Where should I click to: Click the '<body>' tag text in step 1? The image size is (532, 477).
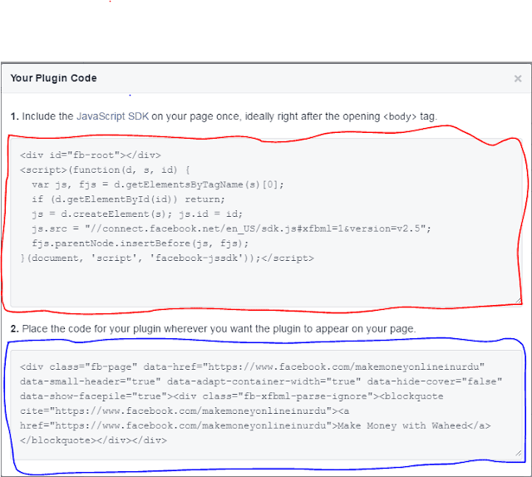coord(400,116)
